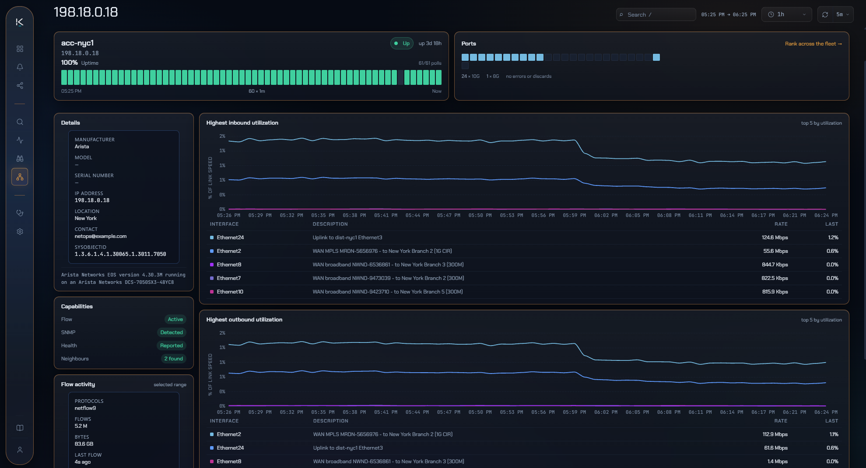Open the share/topology nodes icon in the sidebar
The width and height of the screenshot is (866, 468).
(x=20, y=86)
